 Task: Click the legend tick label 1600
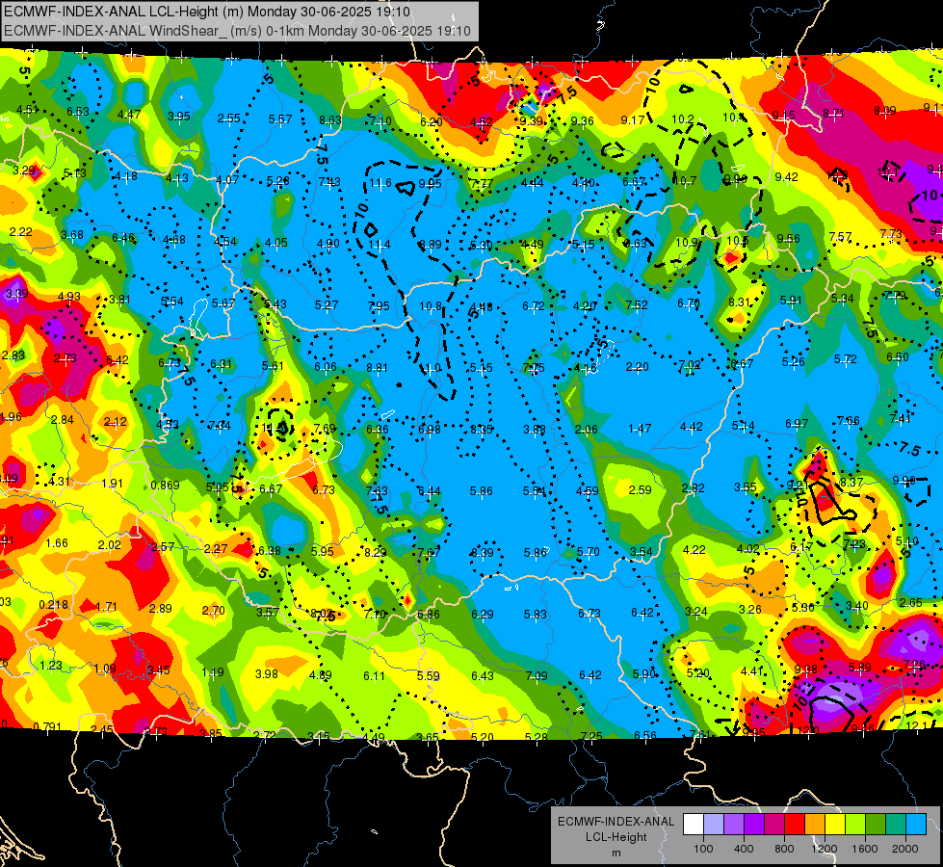click(865, 849)
